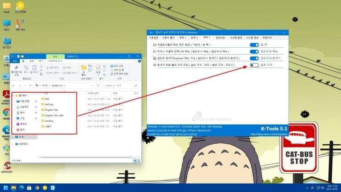This screenshot has height=192, width=341.
Task: Open 트윅 1 tab in K-Tools
Action: [x=183, y=38]
